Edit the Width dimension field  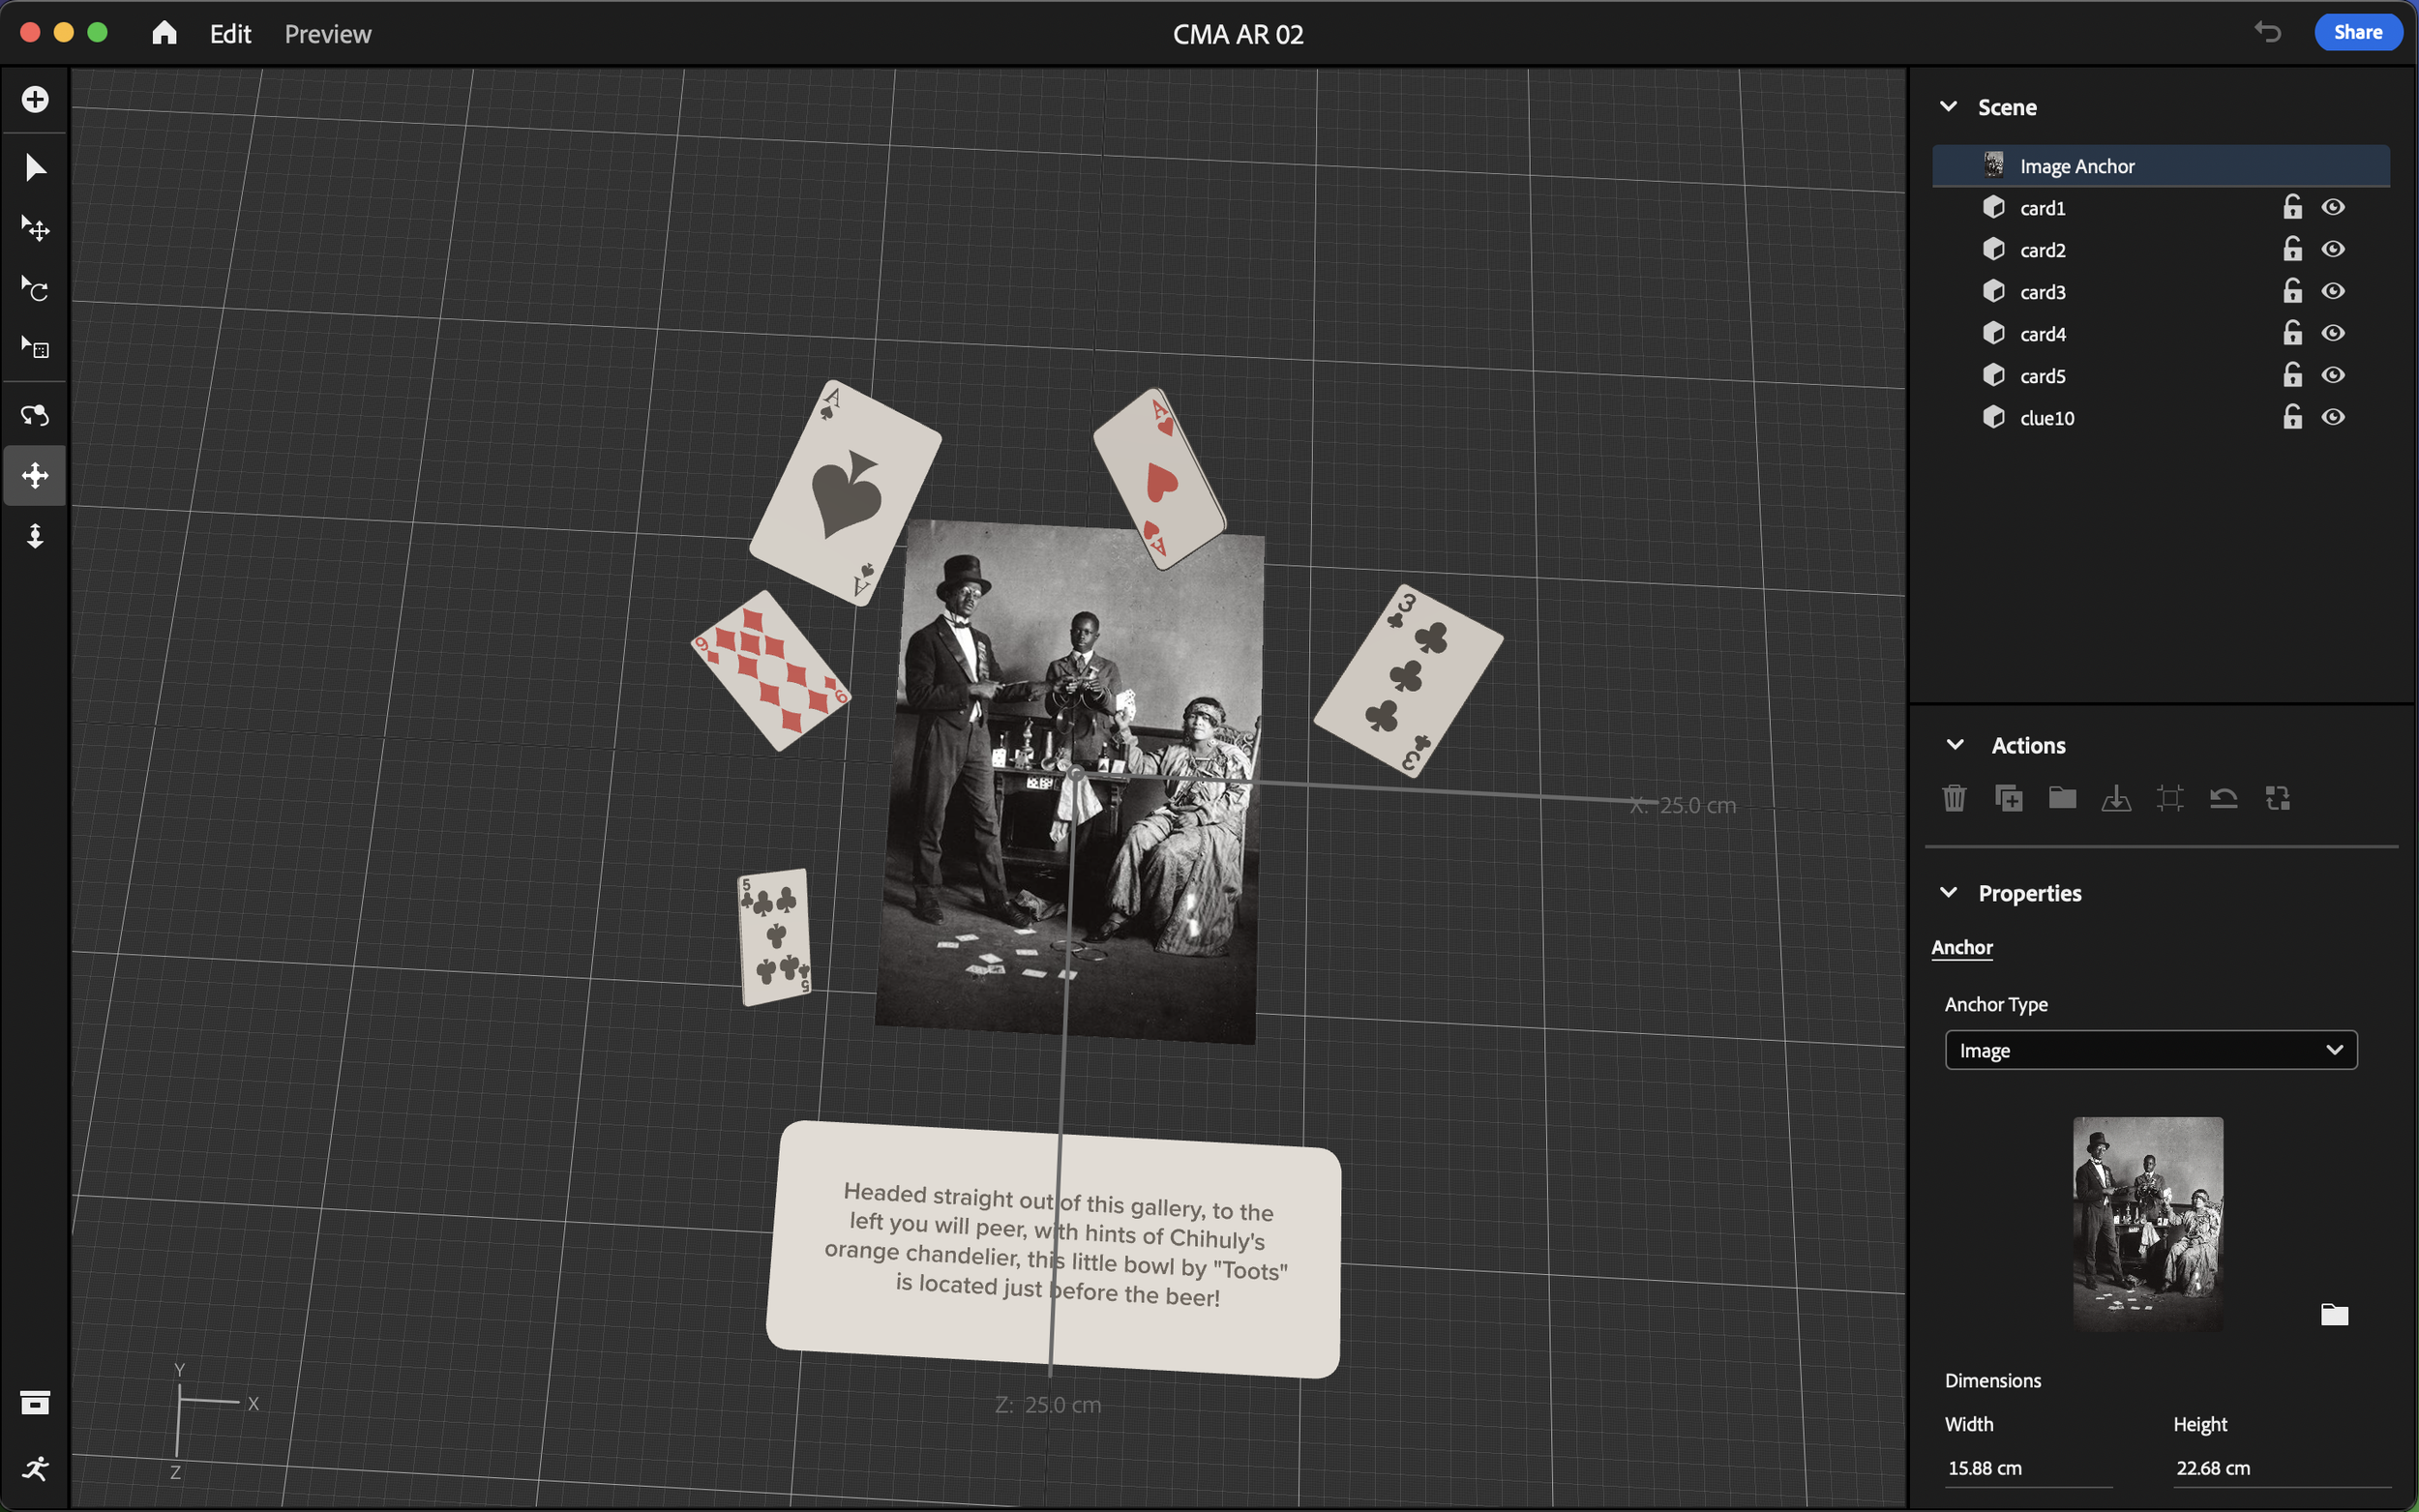(2028, 1468)
